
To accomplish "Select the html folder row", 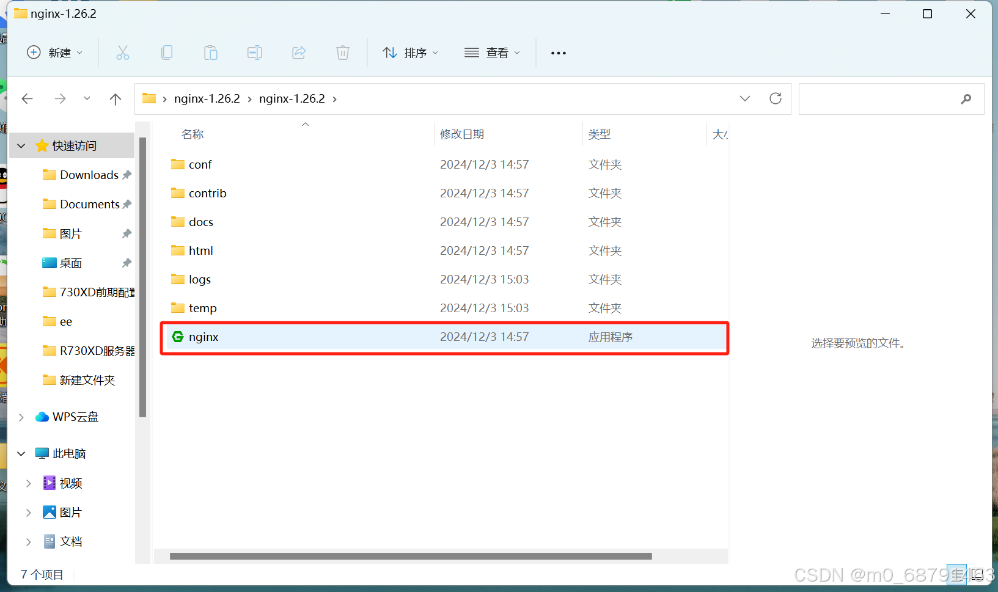I will click(x=446, y=250).
